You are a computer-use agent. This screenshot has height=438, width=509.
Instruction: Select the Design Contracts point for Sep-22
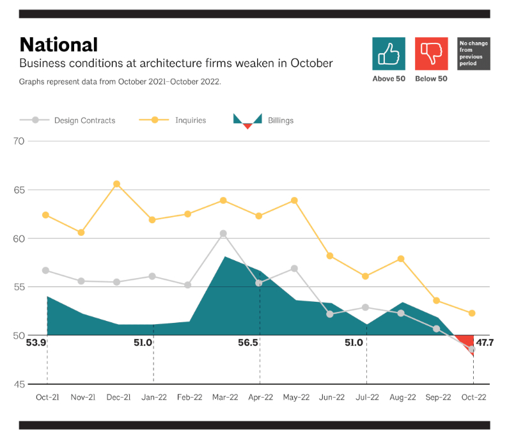(x=437, y=329)
